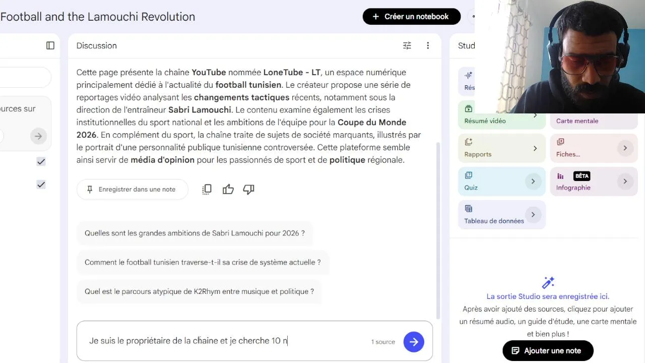This screenshot has width=645, height=363.
Task: Click the Quiz icon
Action: (469, 175)
